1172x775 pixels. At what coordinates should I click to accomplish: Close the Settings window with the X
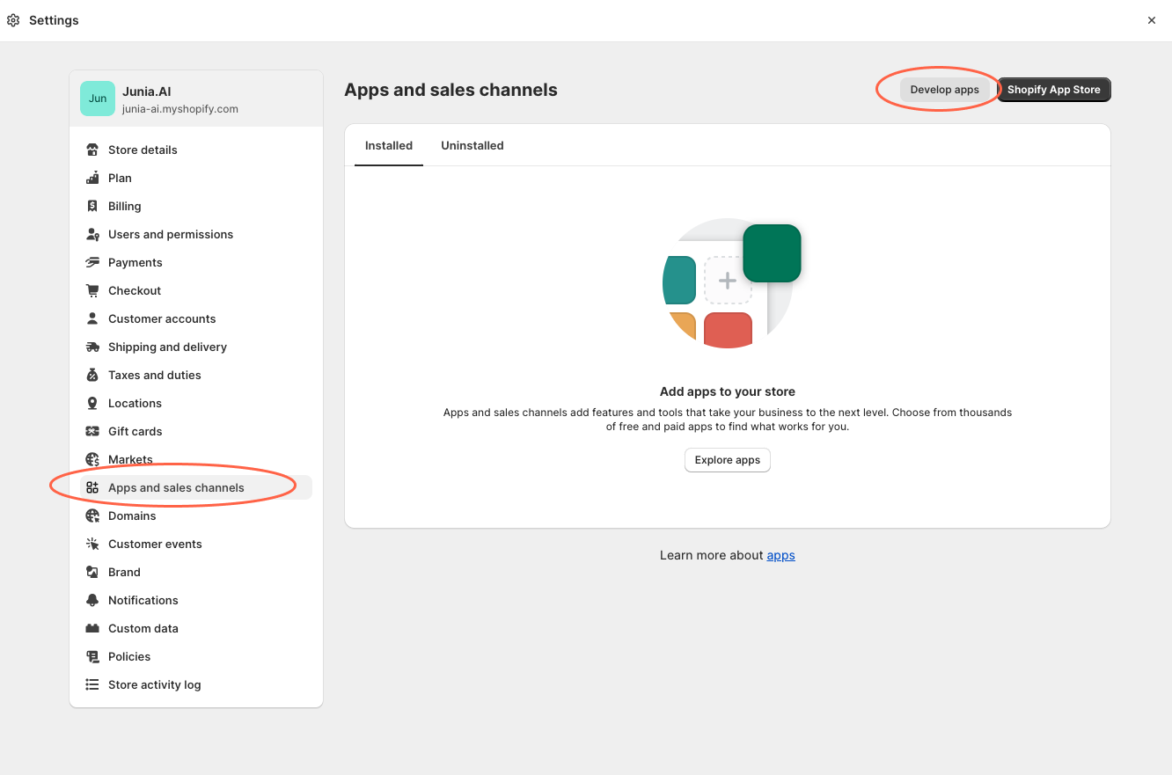pyautogui.click(x=1151, y=19)
